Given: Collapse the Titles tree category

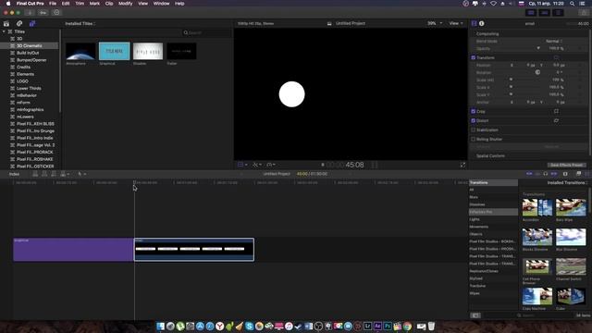Looking at the screenshot, I should tap(4, 31).
